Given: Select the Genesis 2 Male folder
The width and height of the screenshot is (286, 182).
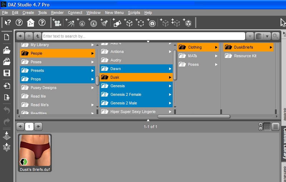Looking at the screenshot, I should click(x=136, y=103).
